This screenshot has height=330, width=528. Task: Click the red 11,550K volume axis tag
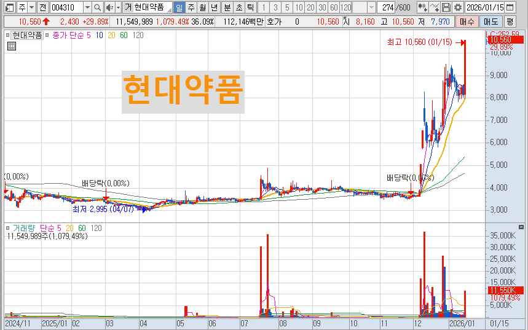coord(505,290)
